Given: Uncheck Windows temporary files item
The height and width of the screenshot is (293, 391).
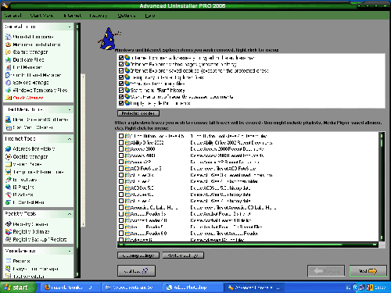Looking at the screenshot, I should pyautogui.click(x=121, y=84).
